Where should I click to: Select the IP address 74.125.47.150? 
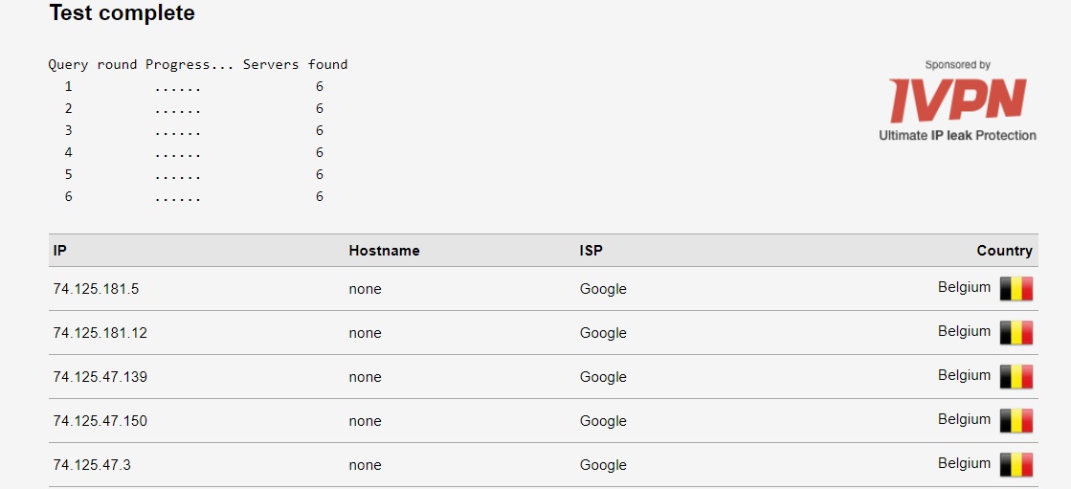tap(100, 421)
